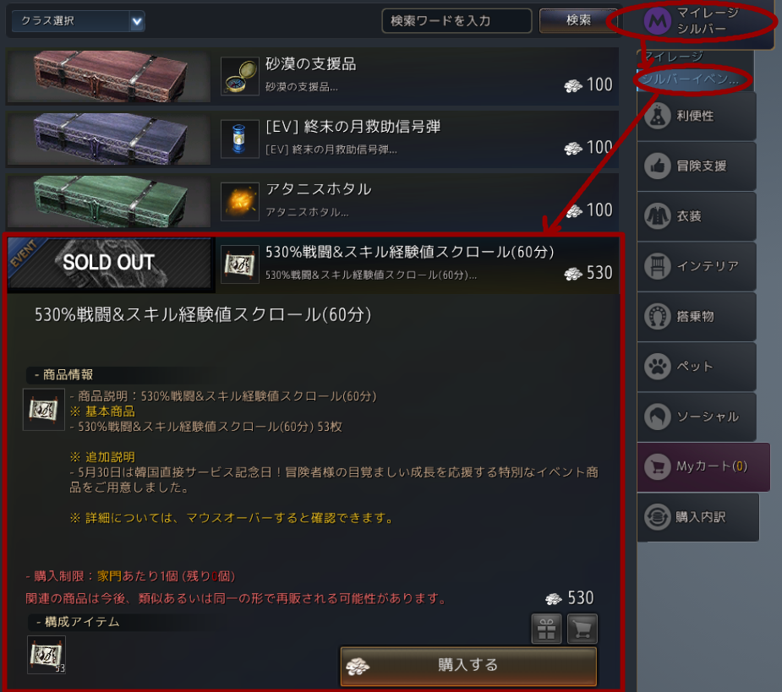Open the 冒険支援 category tab
The width and height of the screenshot is (782, 692).
pyautogui.click(x=697, y=166)
